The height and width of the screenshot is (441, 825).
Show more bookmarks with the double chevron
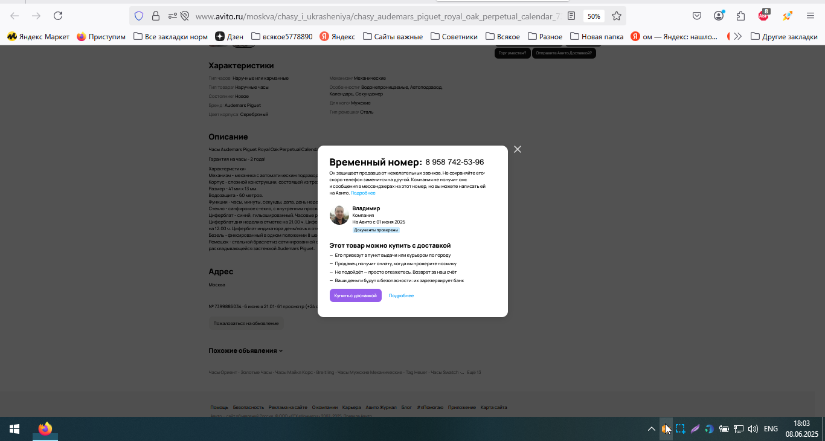[x=737, y=37]
